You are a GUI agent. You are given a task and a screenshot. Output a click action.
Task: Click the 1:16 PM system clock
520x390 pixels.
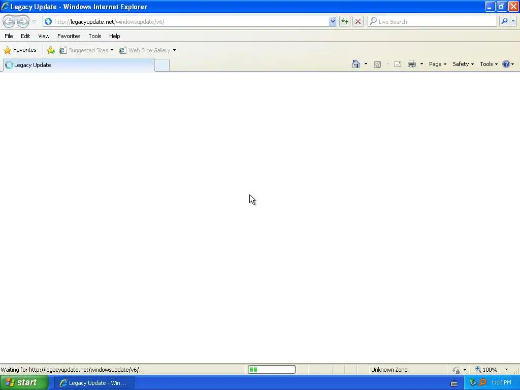point(501,383)
